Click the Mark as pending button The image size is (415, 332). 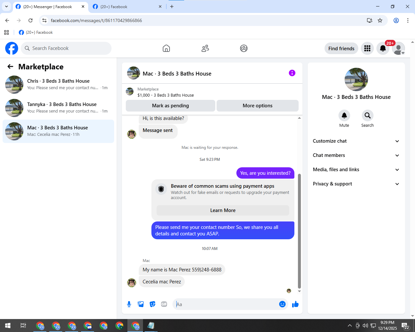[x=171, y=106]
